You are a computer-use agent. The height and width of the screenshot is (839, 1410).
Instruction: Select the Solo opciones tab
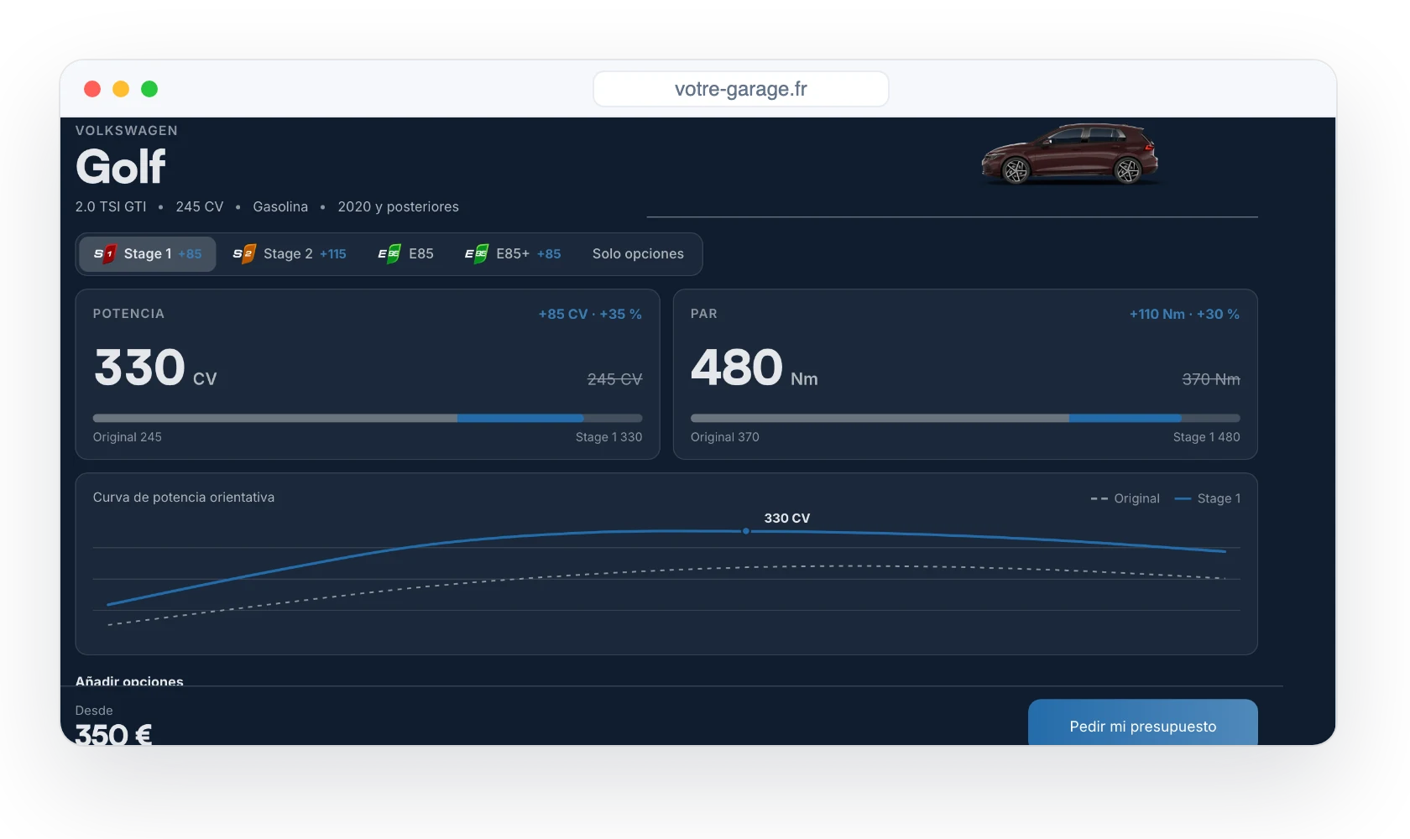pos(638,254)
